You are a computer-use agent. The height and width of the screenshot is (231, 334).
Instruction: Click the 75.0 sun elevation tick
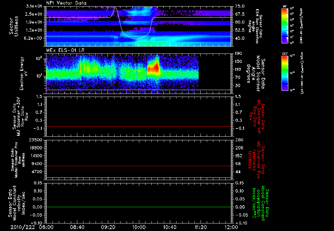tap(240, 6)
